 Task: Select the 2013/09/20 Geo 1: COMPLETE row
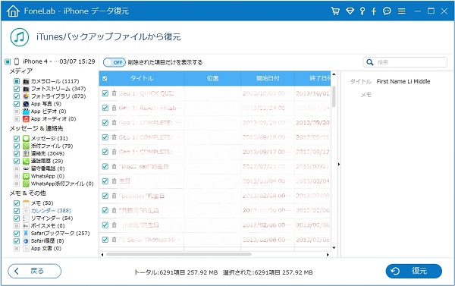pos(215,123)
